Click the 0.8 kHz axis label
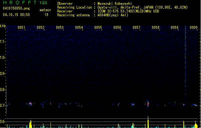This screenshot has height=128, width=201. click(3, 90)
